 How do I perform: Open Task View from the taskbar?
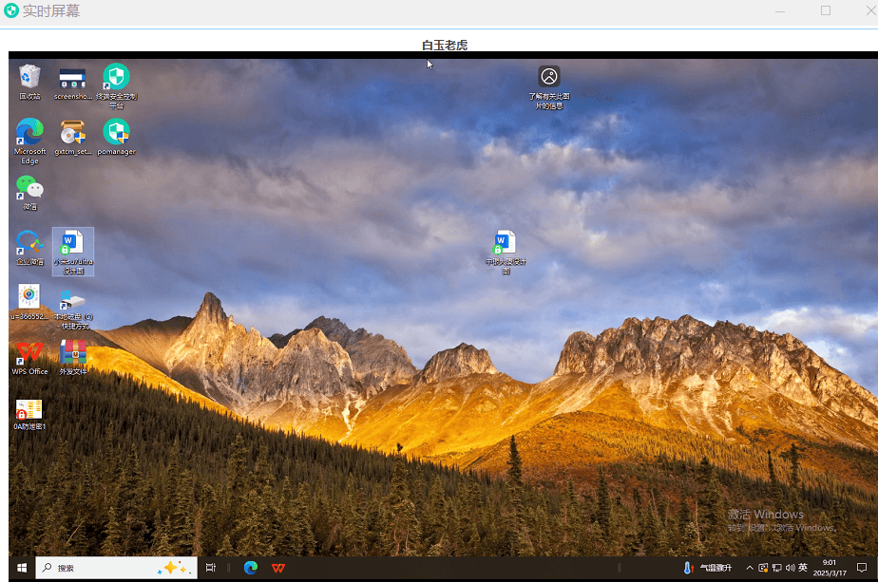pyautogui.click(x=211, y=568)
